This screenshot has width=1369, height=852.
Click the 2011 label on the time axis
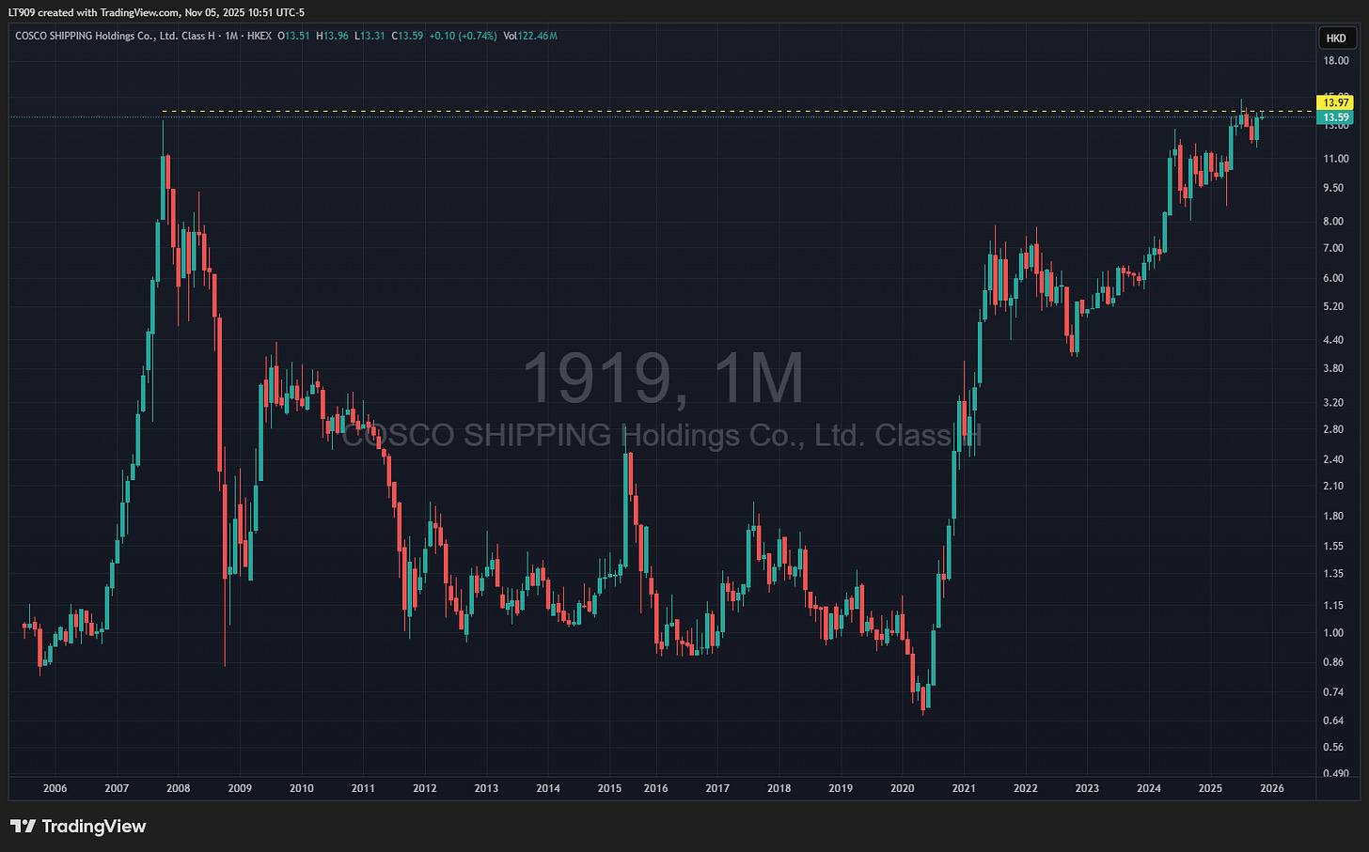[363, 788]
